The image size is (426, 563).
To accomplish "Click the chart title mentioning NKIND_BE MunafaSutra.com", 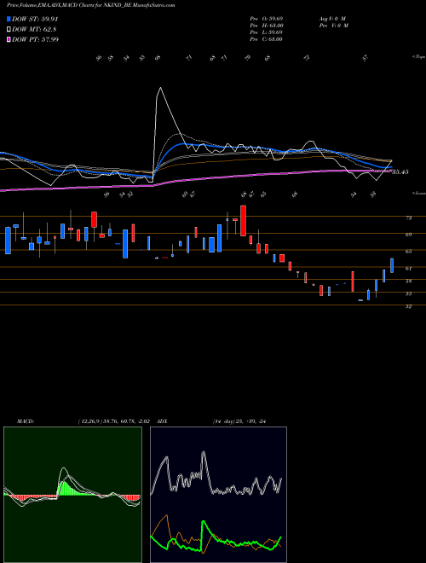I will click(x=91, y=5).
